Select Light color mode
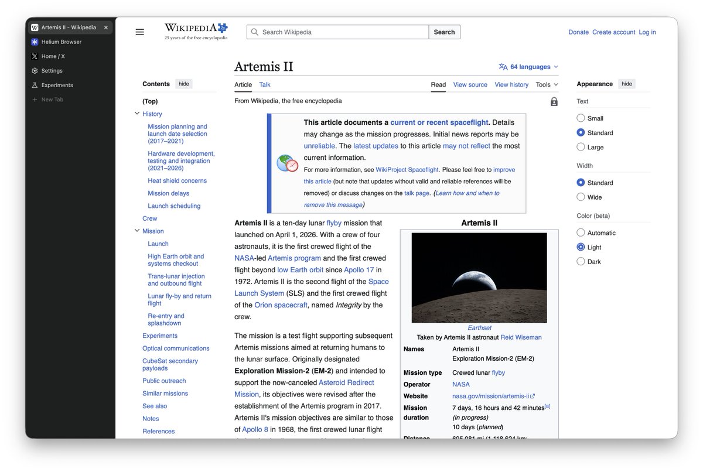703x472 pixels. [581, 247]
